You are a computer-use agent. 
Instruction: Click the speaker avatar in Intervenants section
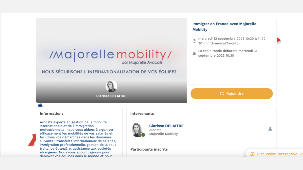point(138,130)
